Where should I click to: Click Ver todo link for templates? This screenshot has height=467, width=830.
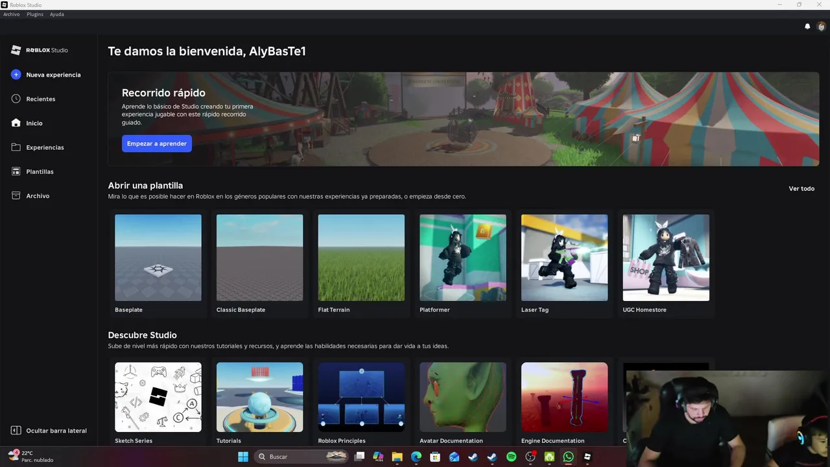tap(801, 189)
